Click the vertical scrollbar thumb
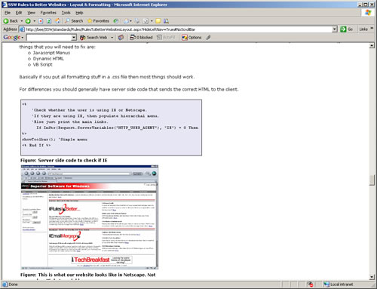Screen dimensions: 377x289 [x=372, y=180]
